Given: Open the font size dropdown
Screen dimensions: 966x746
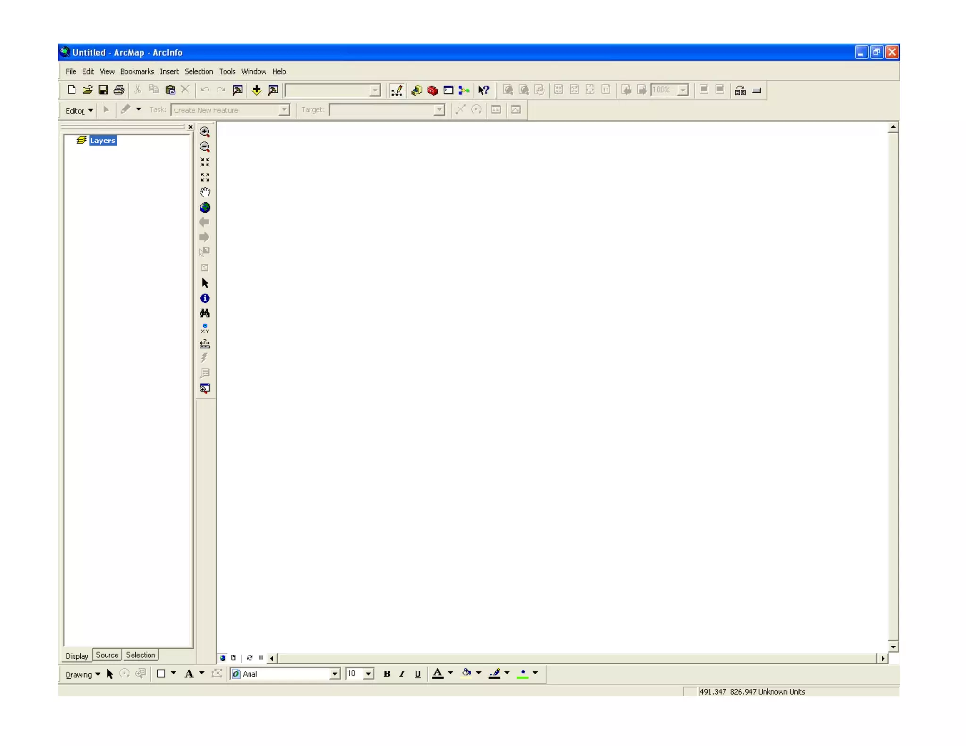Looking at the screenshot, I should pyautogui.click(x=368, y=674).
